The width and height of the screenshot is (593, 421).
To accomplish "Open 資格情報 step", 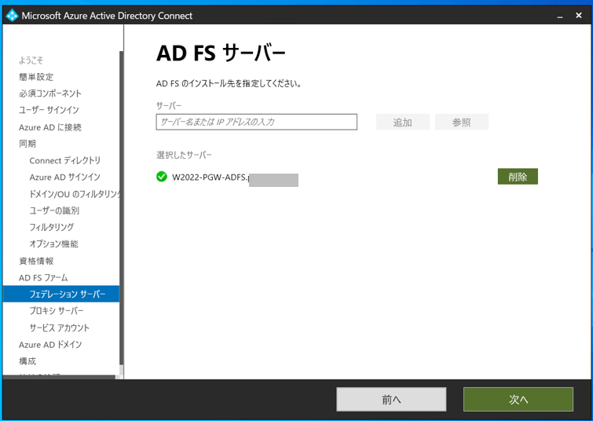I will click(x=36, y=261).
